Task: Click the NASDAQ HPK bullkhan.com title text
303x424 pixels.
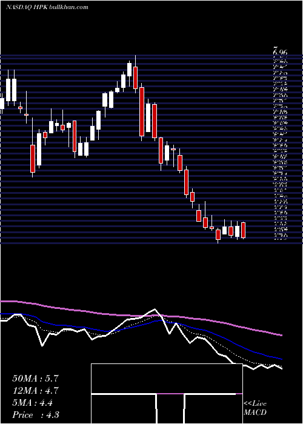Action: pos(47,7)
